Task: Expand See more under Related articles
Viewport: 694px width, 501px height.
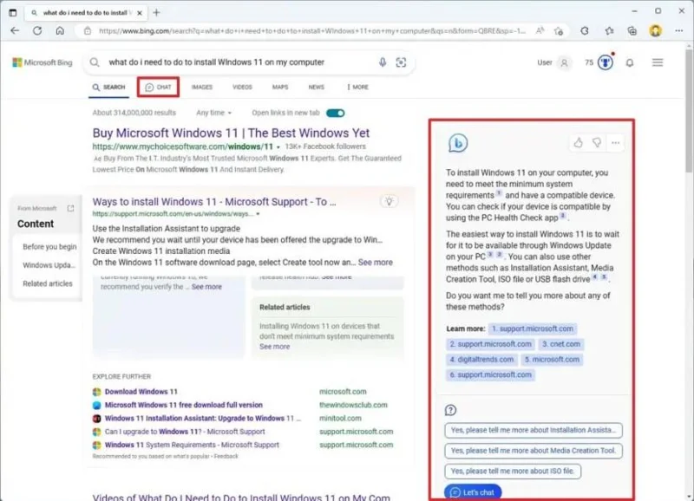Action: [274, 347]
